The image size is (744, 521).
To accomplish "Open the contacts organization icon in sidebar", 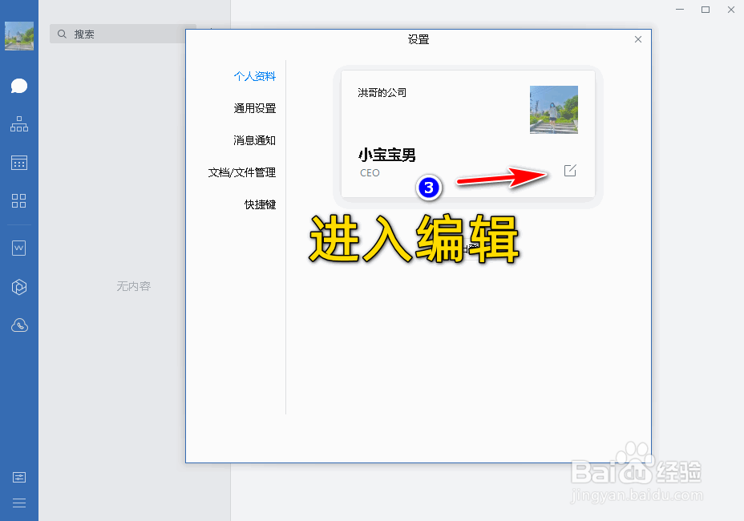I will click(x=19, y=124).
